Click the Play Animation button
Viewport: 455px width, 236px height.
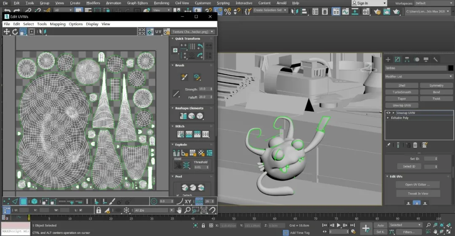point(338,225)
